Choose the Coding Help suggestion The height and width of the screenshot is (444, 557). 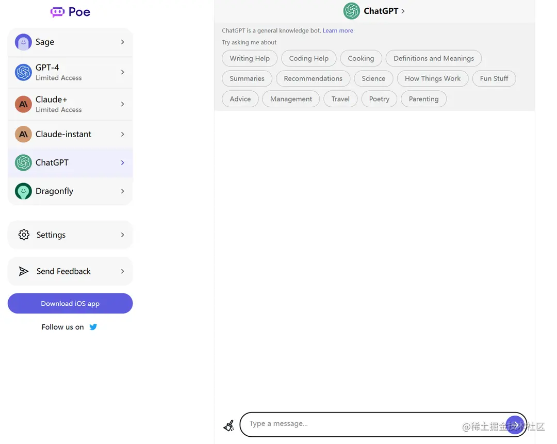point(309,58)
